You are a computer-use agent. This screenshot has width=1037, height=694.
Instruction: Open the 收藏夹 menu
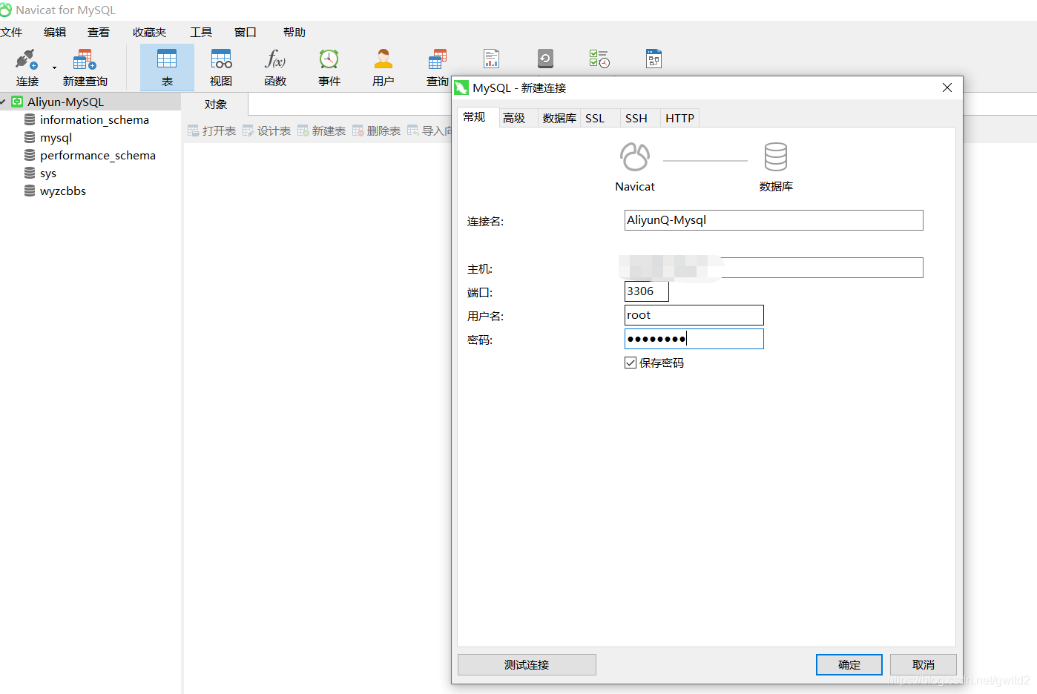coord(149,32)
